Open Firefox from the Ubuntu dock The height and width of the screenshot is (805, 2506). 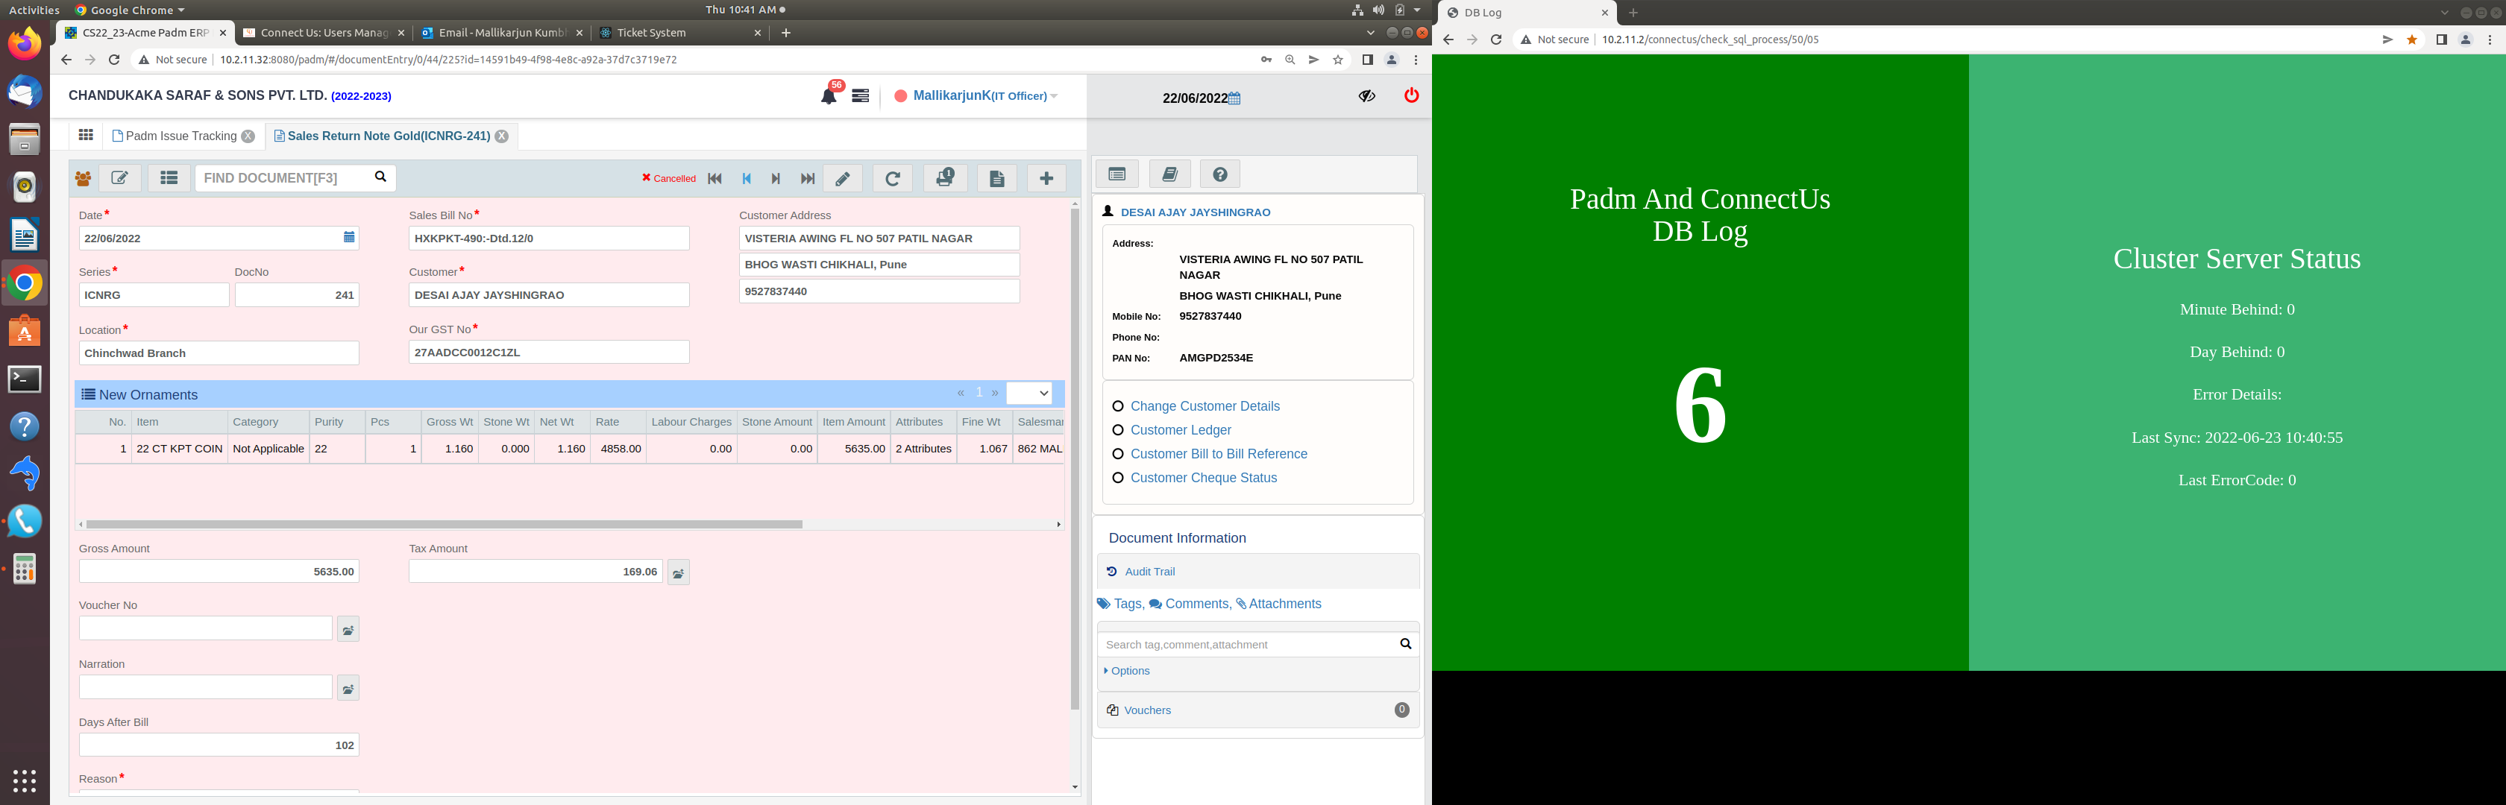coord(25,44)
